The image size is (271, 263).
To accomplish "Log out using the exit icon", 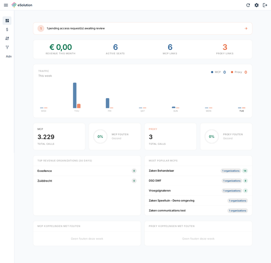I will pos(265,5).
